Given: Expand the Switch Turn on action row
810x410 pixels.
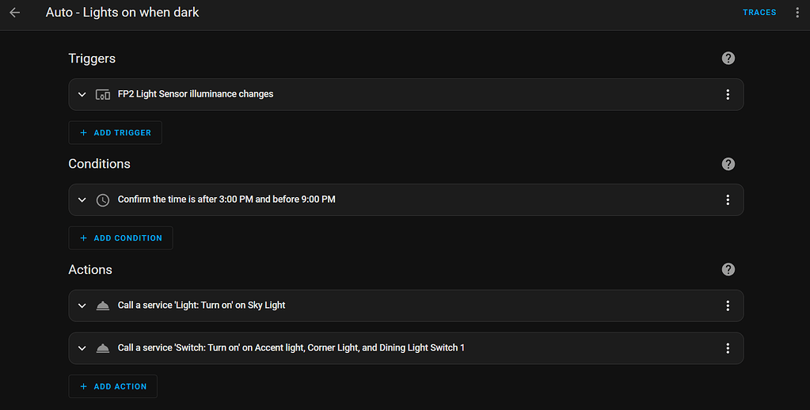Looking at the screenshot, I should click(x=82, y=348).
